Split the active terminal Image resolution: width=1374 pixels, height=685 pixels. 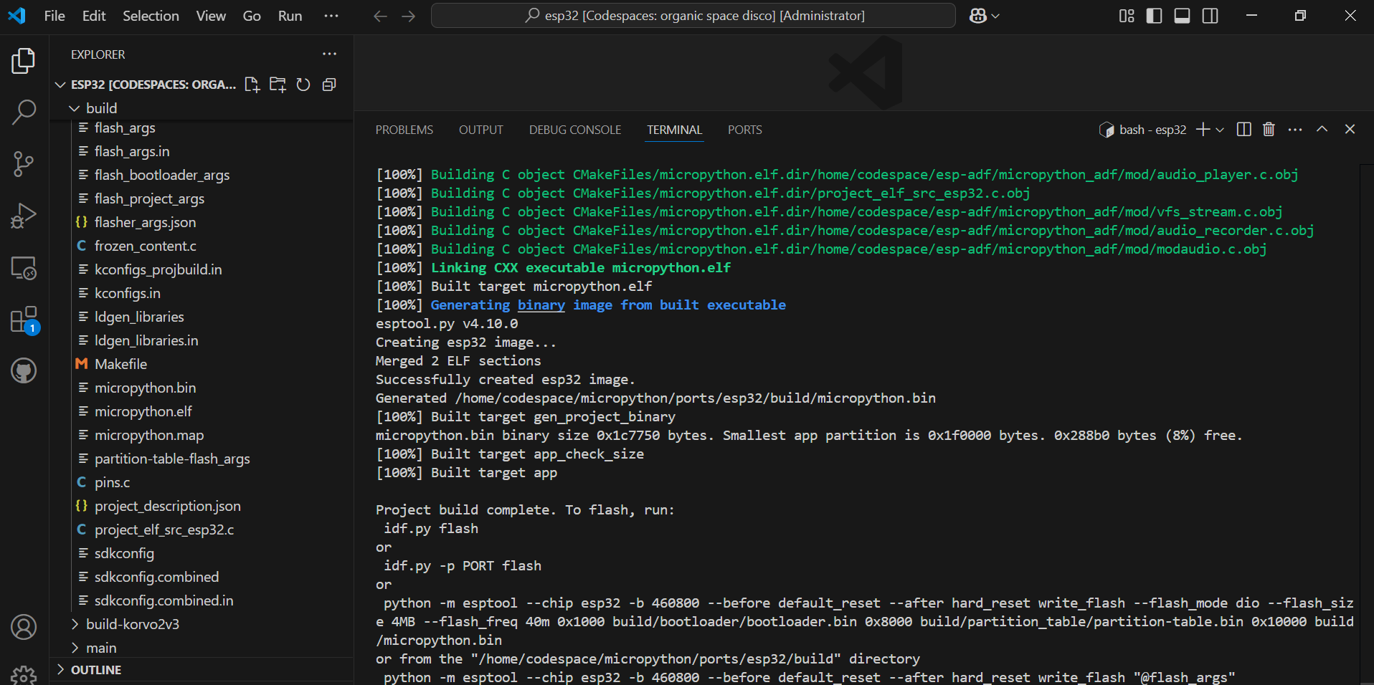(x=1243, y=130)
